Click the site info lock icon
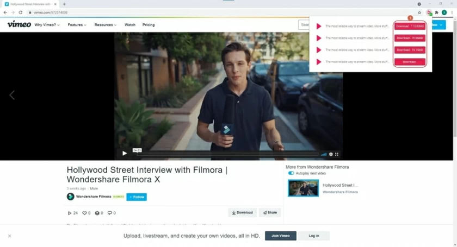 pos(30,12)
